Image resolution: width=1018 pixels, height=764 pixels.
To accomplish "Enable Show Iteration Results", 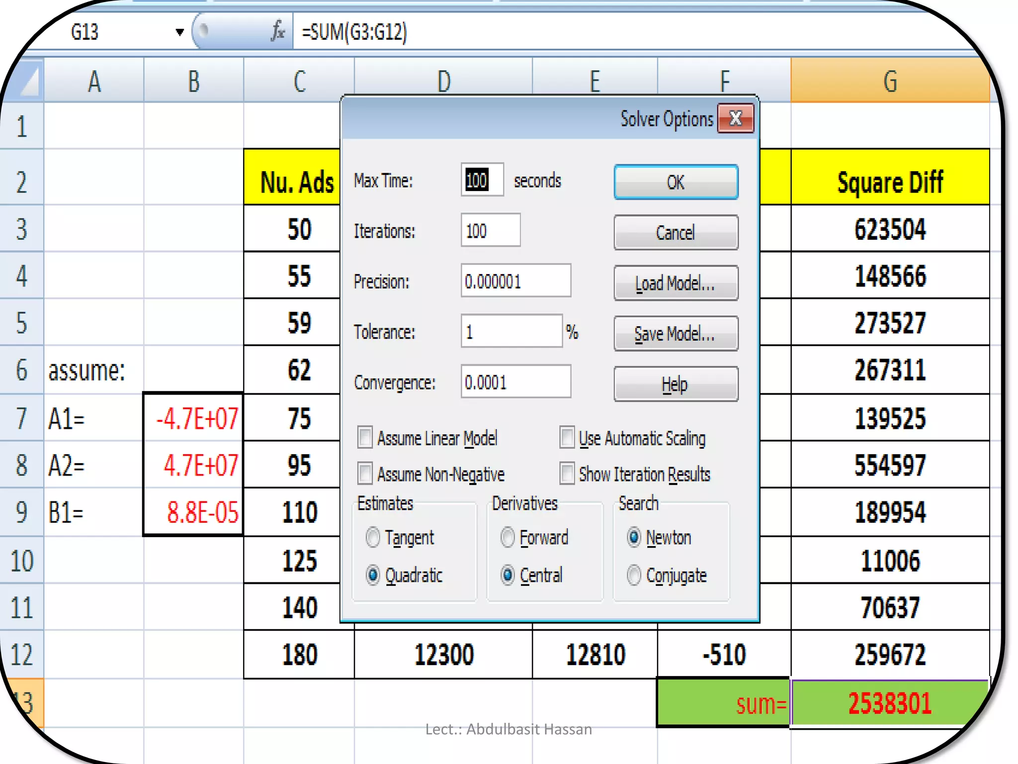I will click(x=567, y=474).
